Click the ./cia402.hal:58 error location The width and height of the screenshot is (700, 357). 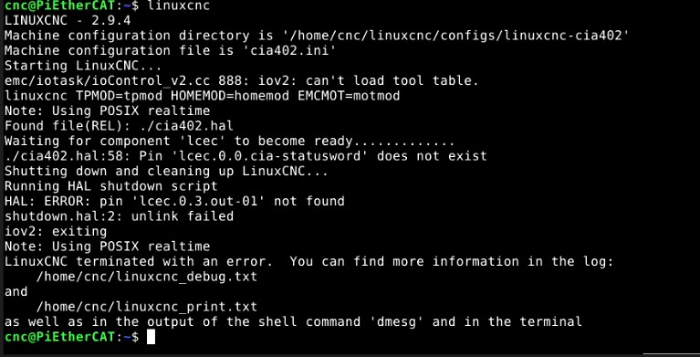(68, 156)
